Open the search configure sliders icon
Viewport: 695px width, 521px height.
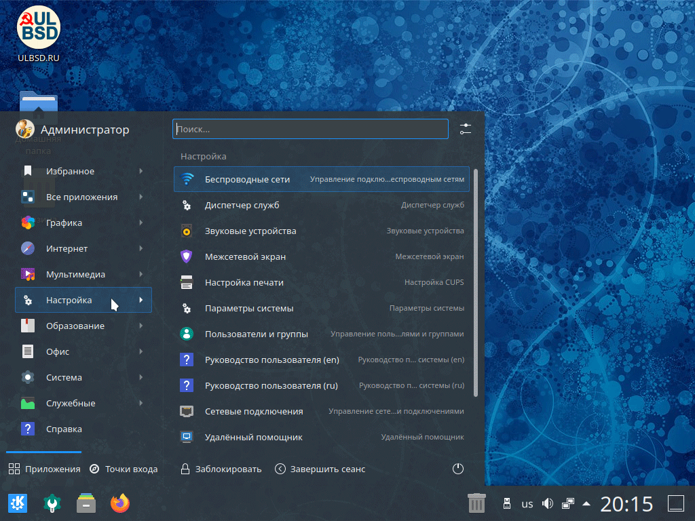[466, 129]
